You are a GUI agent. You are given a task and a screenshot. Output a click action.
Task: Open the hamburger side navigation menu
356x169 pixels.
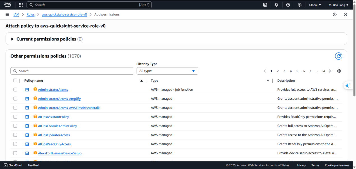tap(7, 14)
